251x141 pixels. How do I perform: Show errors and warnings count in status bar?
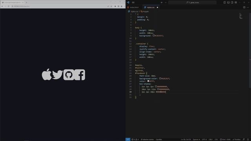(x=135, y=139)
